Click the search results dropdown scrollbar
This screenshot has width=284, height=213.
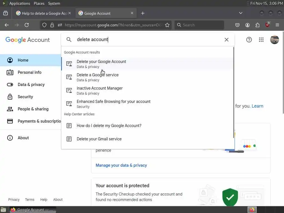pyautogui.click(x=234, y=92)
